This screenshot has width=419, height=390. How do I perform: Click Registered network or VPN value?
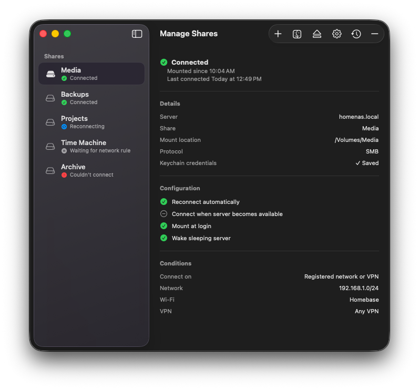[x=341, y=276]
